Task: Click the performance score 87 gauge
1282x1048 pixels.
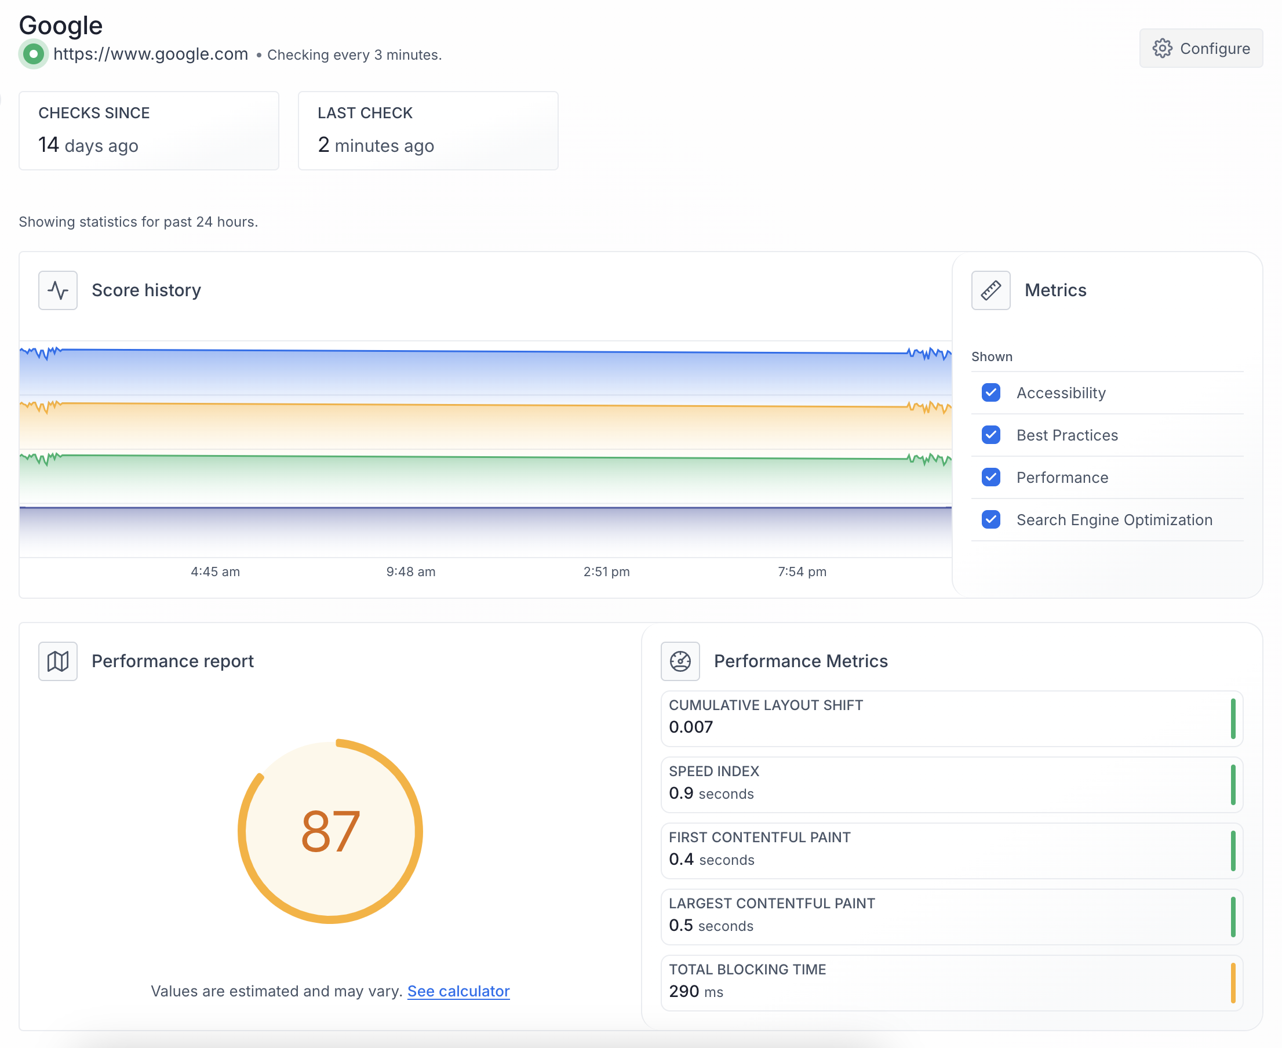Action: point(330,831)
